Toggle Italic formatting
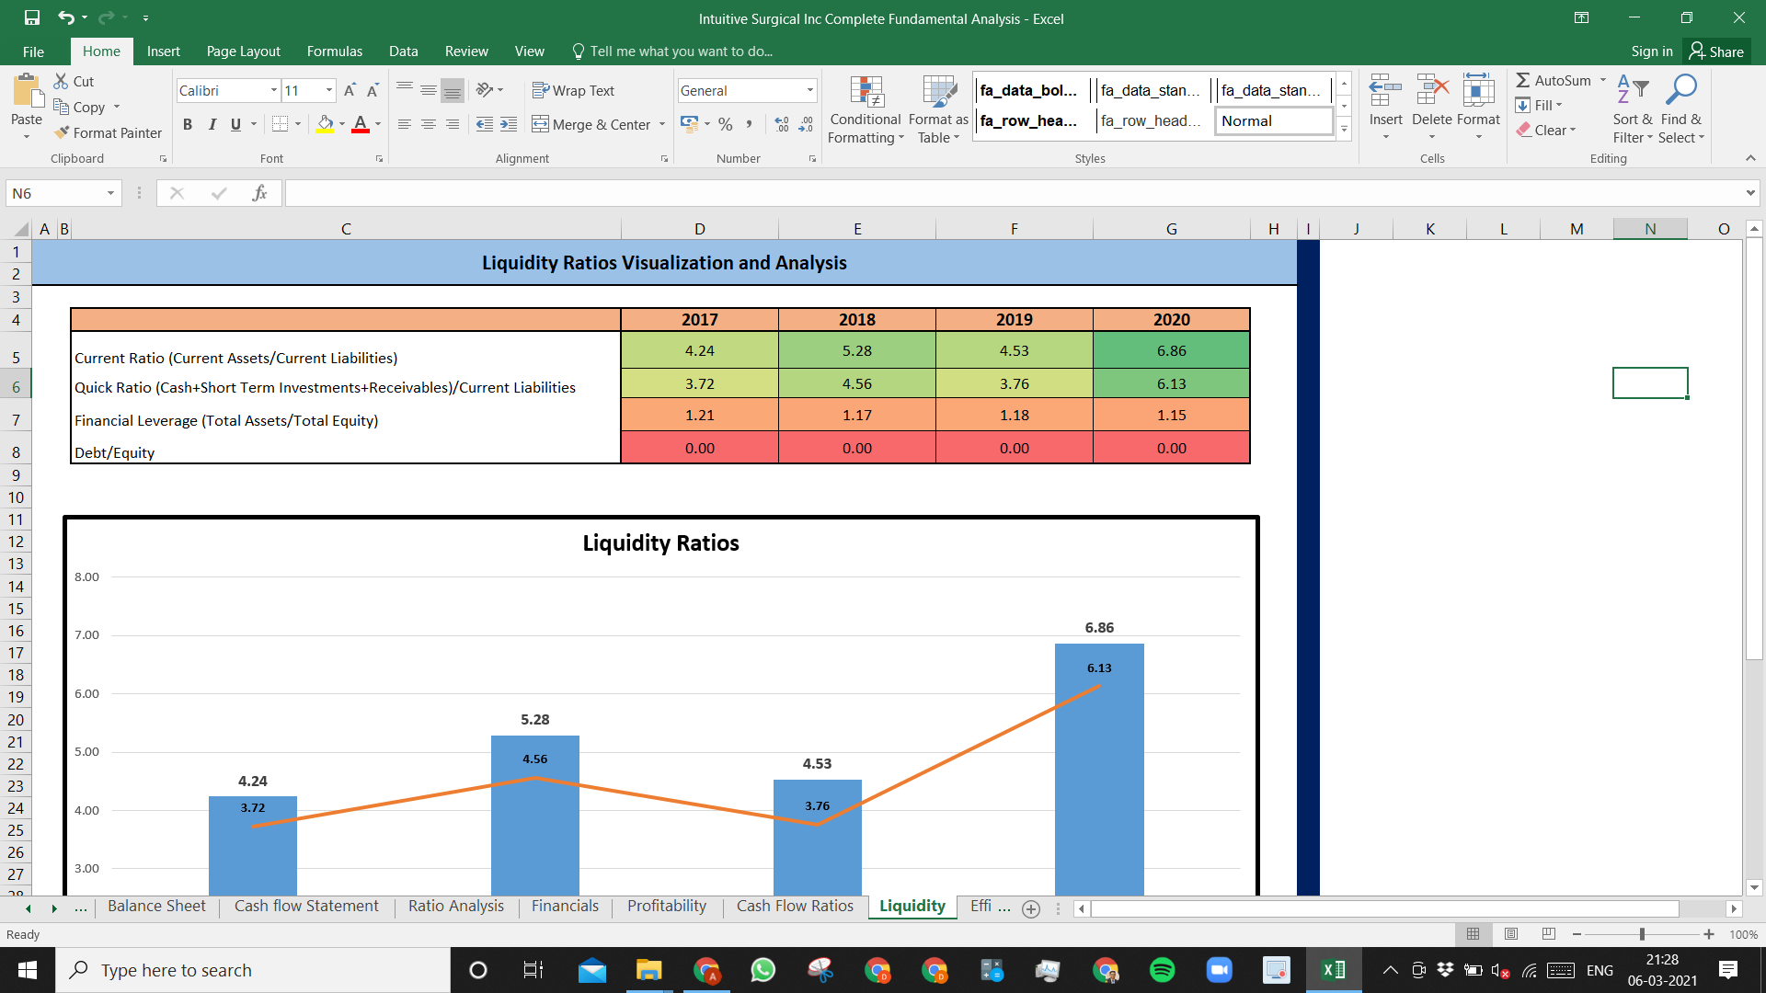The height and width of the screenshot is (993, 1766). 212,124
